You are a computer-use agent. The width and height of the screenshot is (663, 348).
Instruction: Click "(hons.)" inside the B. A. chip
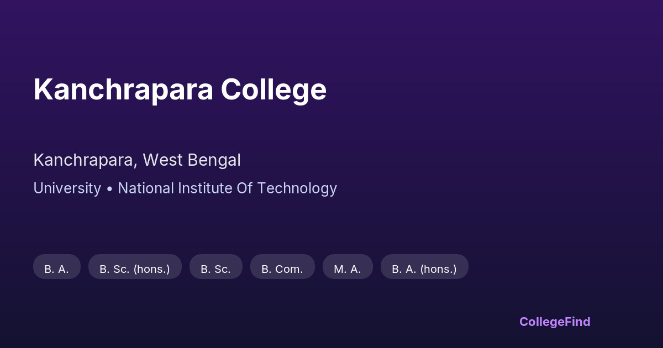click(x=439, y=269)
